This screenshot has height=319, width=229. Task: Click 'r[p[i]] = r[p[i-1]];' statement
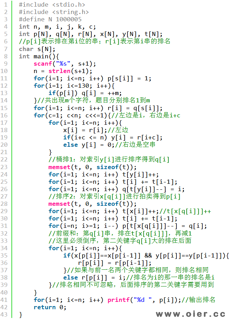point(114,263)
